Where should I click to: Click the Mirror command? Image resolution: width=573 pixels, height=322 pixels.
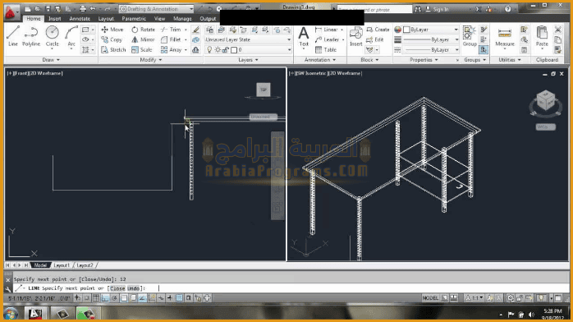point(143,39)
